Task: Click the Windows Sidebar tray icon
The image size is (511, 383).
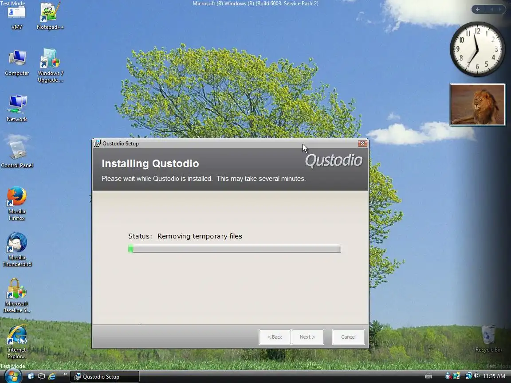Action: 456,376
